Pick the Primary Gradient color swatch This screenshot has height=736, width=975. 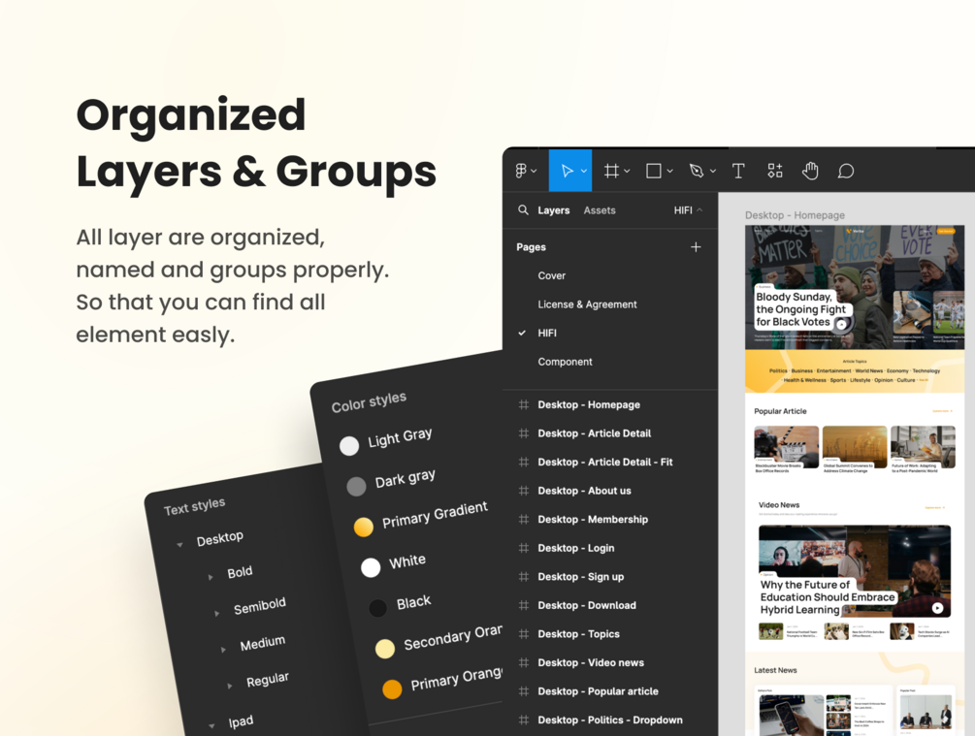[x=363, y=527]
